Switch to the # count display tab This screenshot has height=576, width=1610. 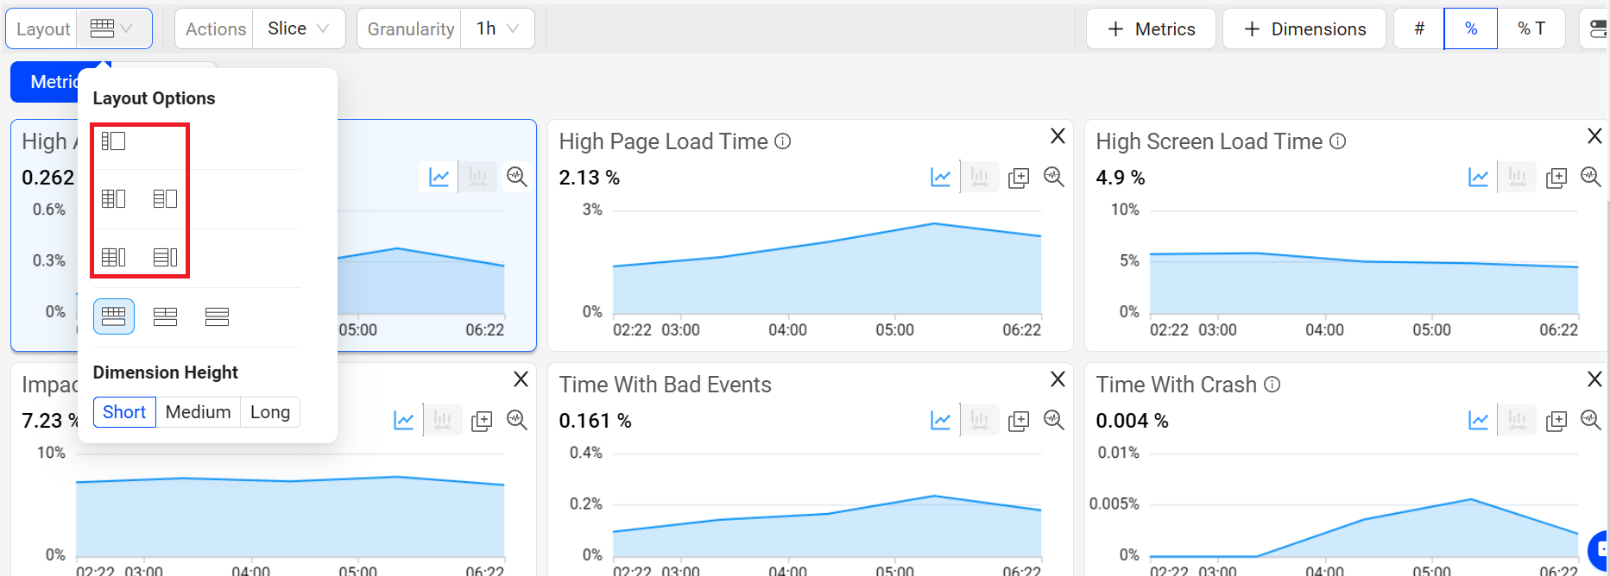(x=1419, y=29)
